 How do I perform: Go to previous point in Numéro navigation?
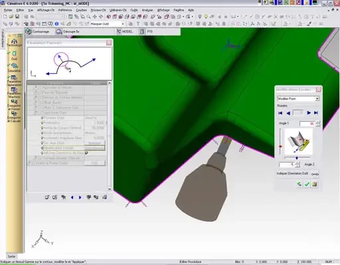[x=288, y=113]
